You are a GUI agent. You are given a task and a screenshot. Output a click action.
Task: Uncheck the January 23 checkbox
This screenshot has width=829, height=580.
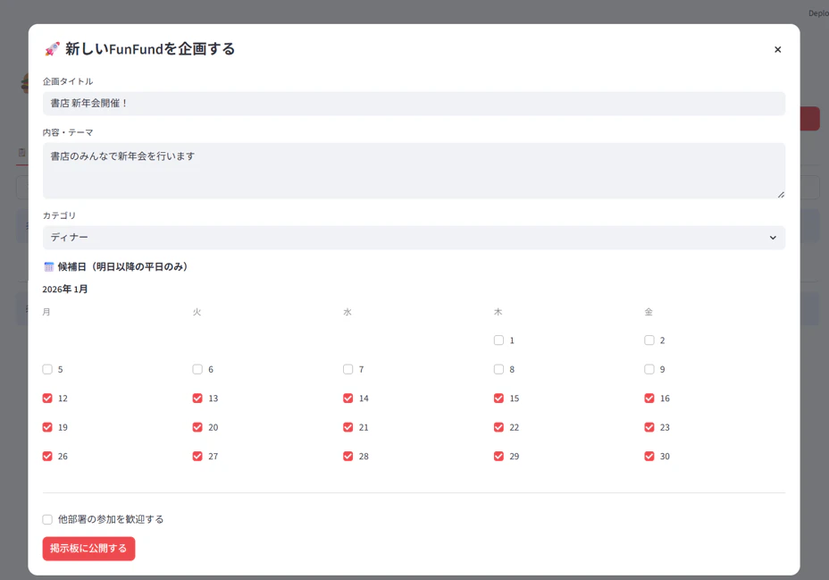[649, 427]
